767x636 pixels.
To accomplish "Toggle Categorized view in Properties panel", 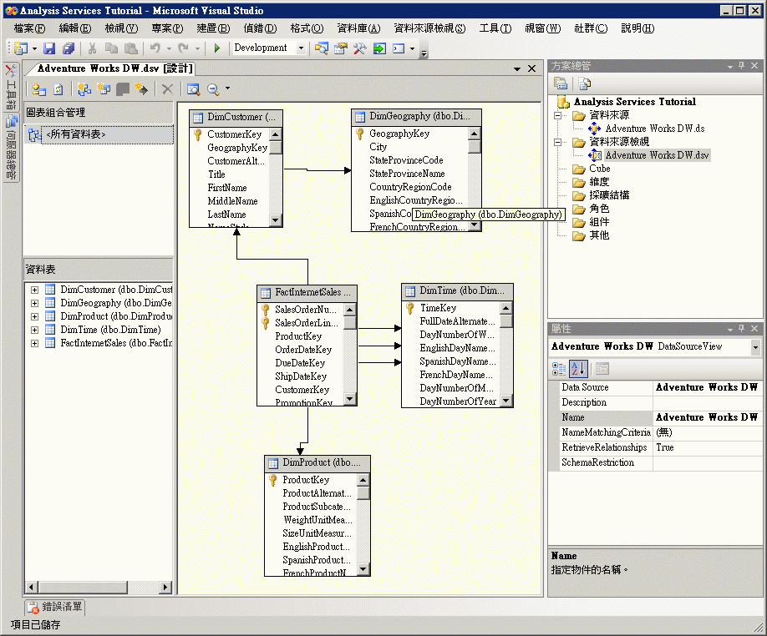I will pyautogui.click(x=558, y=369).
